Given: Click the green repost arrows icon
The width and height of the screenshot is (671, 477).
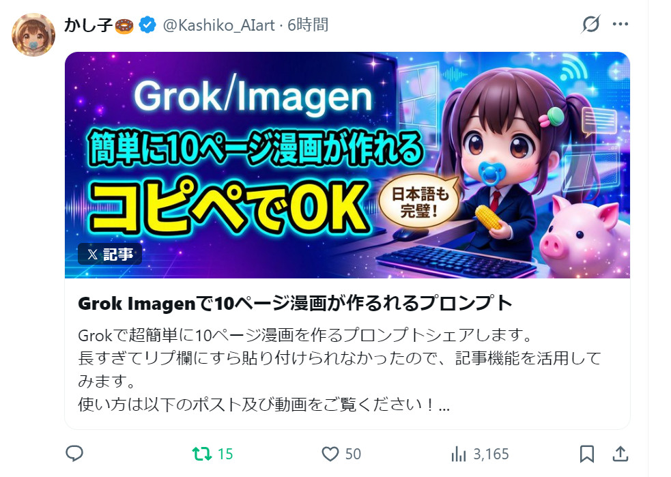Looking at the screenshot, I should pyautogui.click(x=202, y=454).
